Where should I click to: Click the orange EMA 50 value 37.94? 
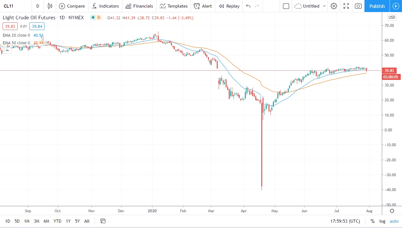(x=38, y=43)
